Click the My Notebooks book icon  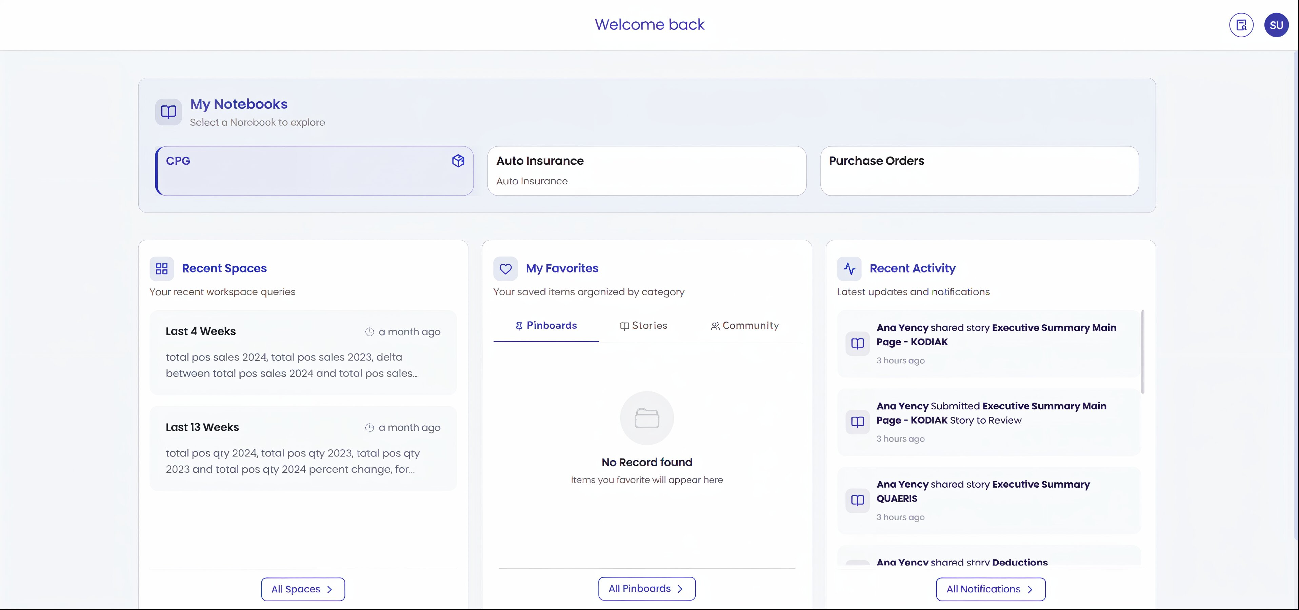coord(168,112)
